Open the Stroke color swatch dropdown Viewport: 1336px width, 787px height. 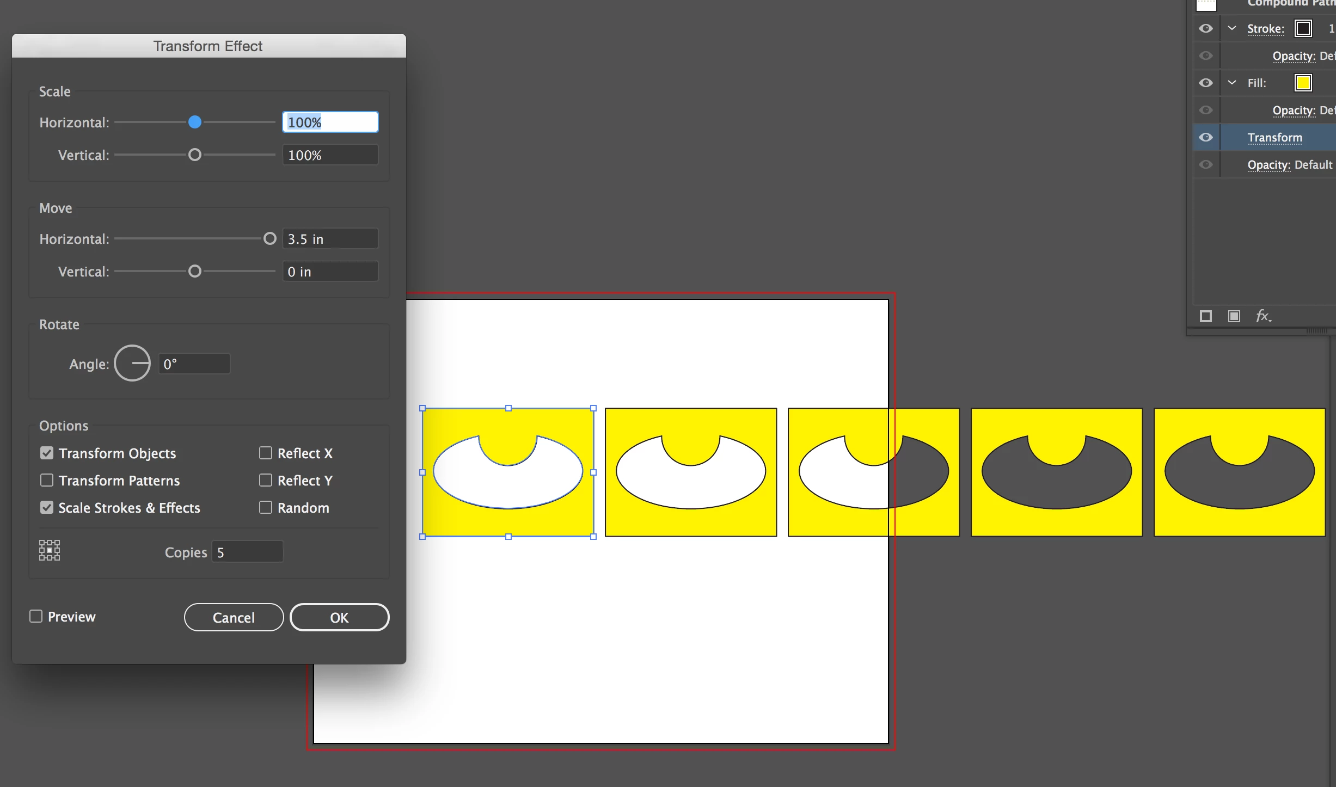pyautogui.click(x=1303, y=28)
